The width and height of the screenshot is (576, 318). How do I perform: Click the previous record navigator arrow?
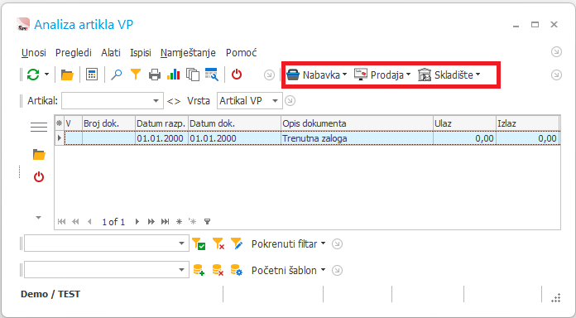89,222
